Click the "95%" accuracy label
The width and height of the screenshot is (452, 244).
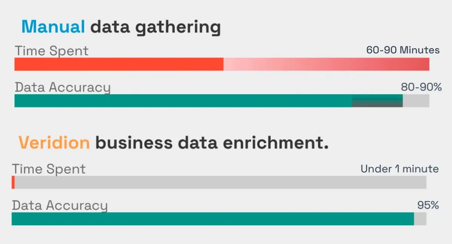coord(428,206)
